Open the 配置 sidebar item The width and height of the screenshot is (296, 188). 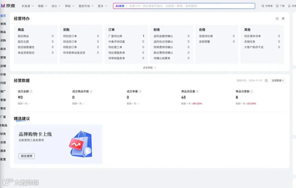(x=3, y=159)
